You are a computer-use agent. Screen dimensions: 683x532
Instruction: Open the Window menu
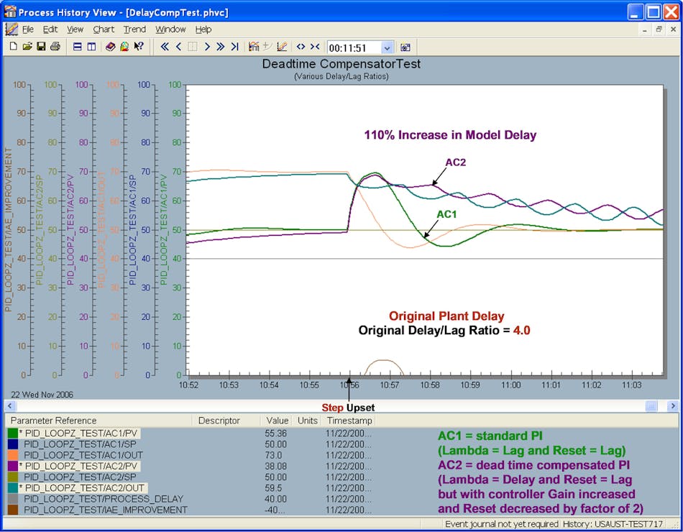pyautogui.click(x=170, y=29)
